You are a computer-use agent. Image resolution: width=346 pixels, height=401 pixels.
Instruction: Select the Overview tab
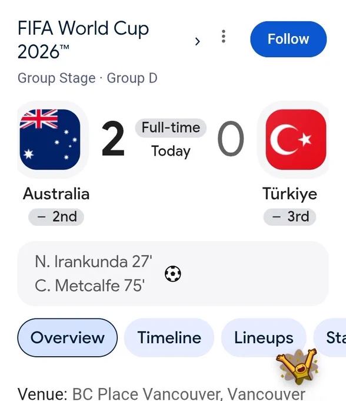[67, 337]
